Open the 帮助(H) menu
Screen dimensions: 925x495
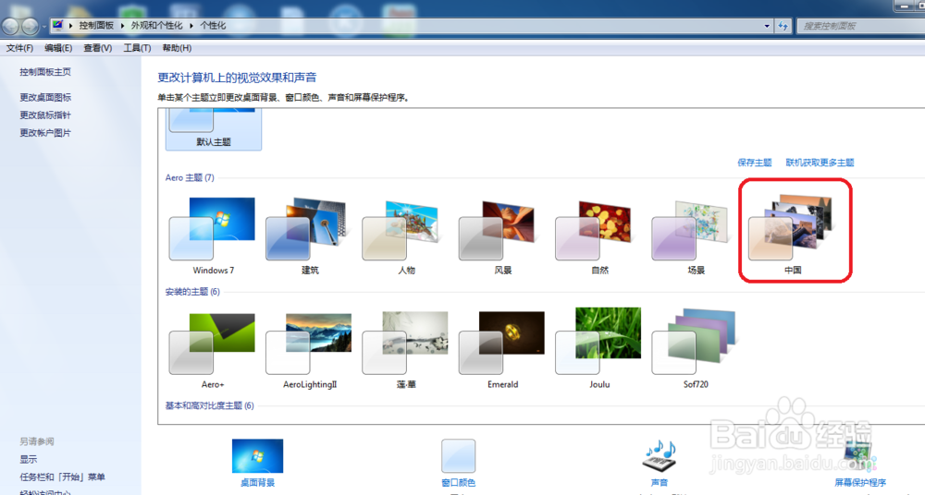click(177, 48)
